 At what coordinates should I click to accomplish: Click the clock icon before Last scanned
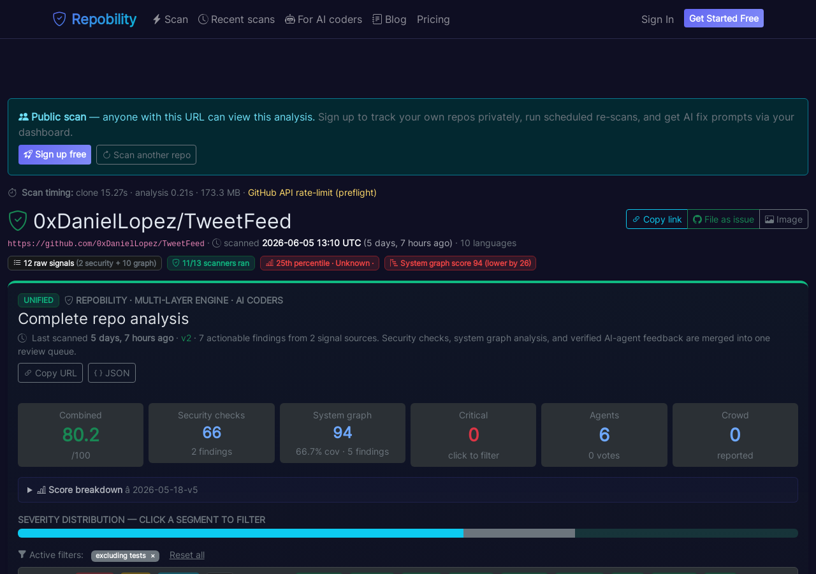[x=22, y=338]
